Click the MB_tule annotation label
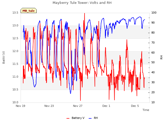Screen dimensions: 165x123 (x=29, y=11)
